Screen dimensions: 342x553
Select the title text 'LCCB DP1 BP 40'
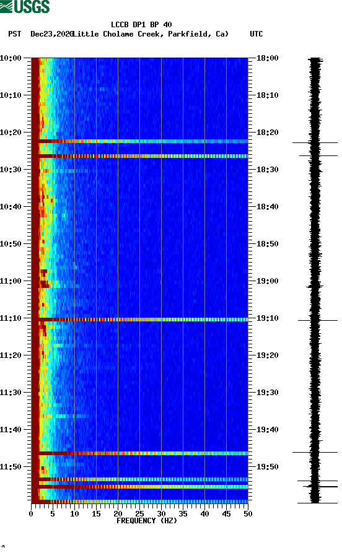pyautogui.click(x=141, y=25)
